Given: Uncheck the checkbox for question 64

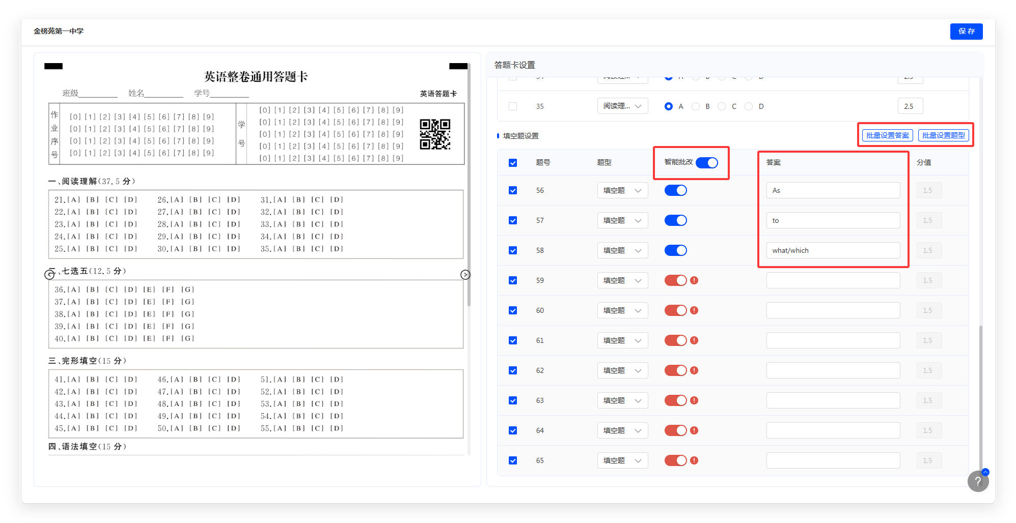Looking at the screenshot, I should (513, 430).
